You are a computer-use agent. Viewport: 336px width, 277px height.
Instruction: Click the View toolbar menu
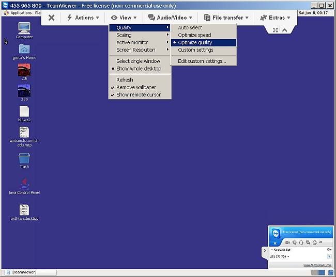click(124, 18)
